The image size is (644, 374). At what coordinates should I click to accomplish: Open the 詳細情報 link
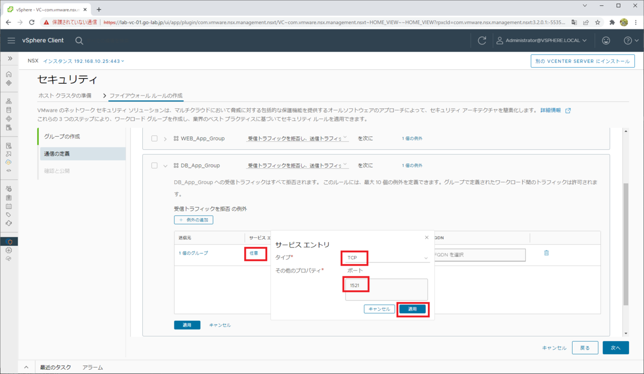[555, 110]
